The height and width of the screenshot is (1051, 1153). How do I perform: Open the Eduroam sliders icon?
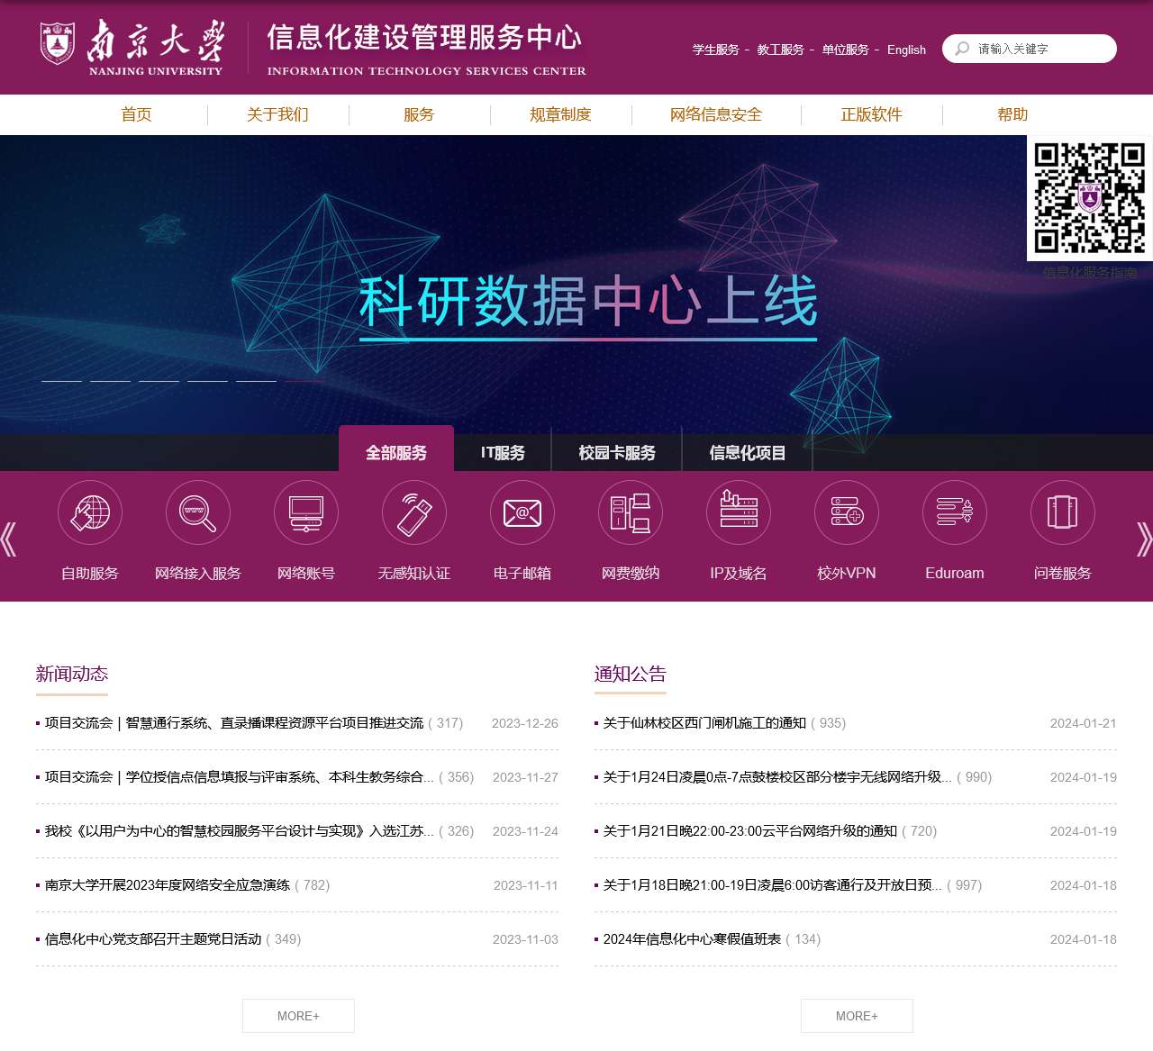954,512
